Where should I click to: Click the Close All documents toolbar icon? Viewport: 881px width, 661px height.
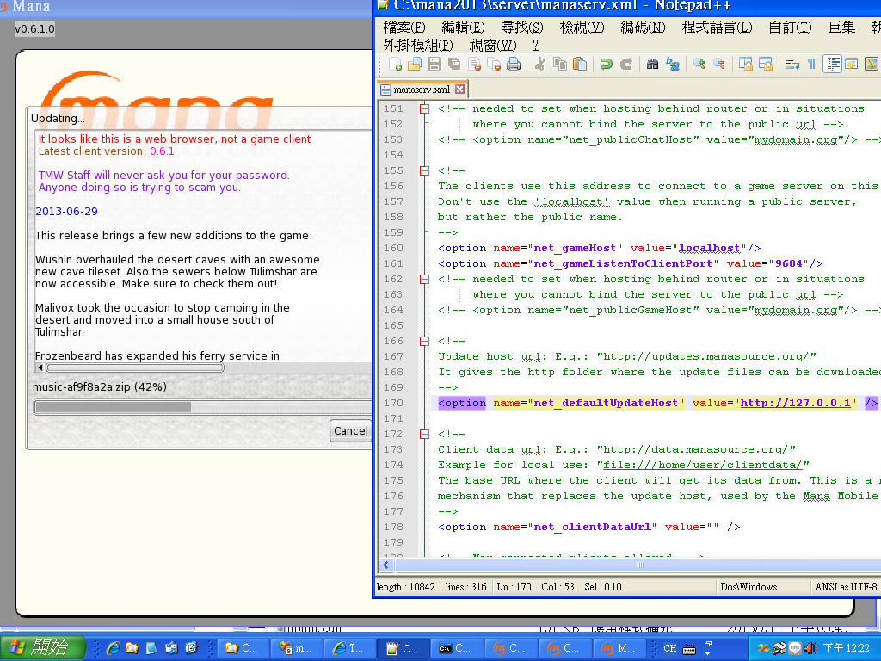(494, 64)
